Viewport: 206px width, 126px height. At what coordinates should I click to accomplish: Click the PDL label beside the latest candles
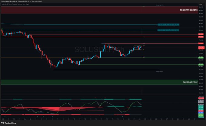144,50
